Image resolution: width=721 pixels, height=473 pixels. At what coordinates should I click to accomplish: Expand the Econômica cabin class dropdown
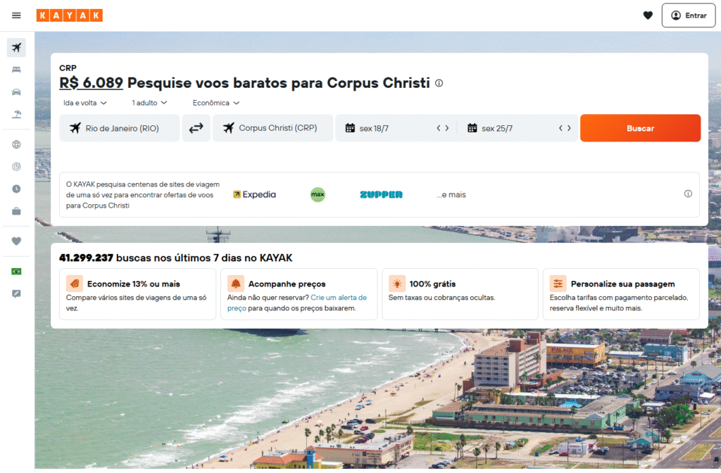[x=215, y=103]
